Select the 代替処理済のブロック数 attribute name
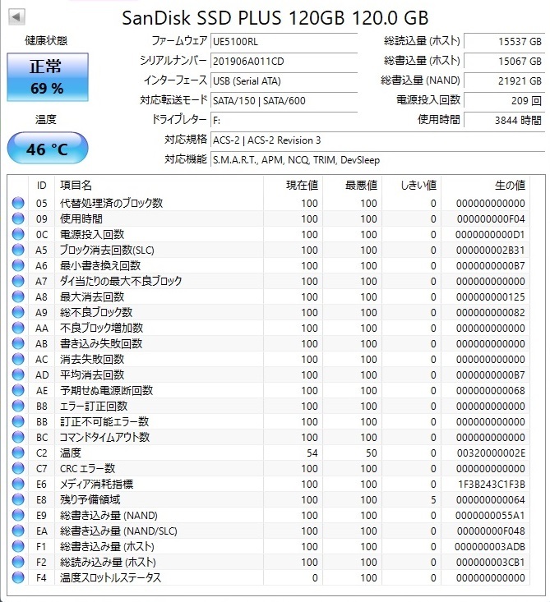Screen dimensions: 550x602 pos(112,203)
